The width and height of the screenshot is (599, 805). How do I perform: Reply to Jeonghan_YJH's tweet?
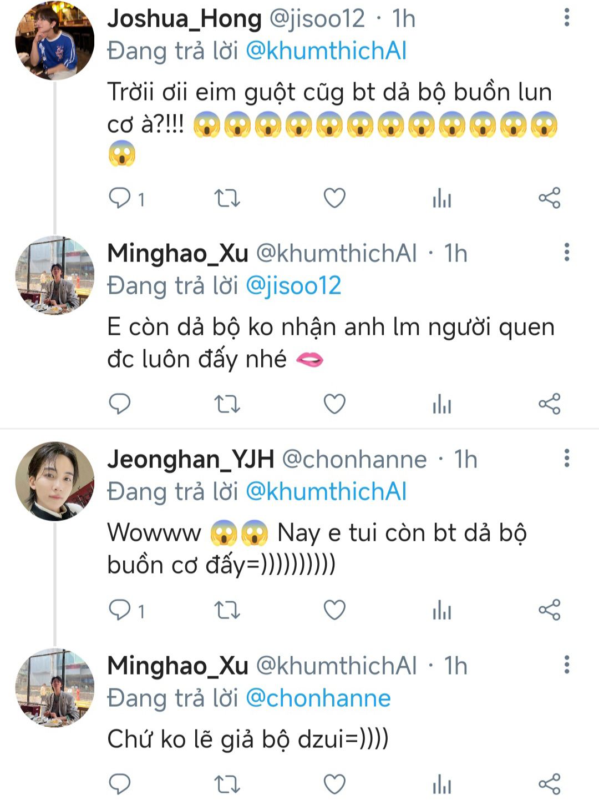120,610
